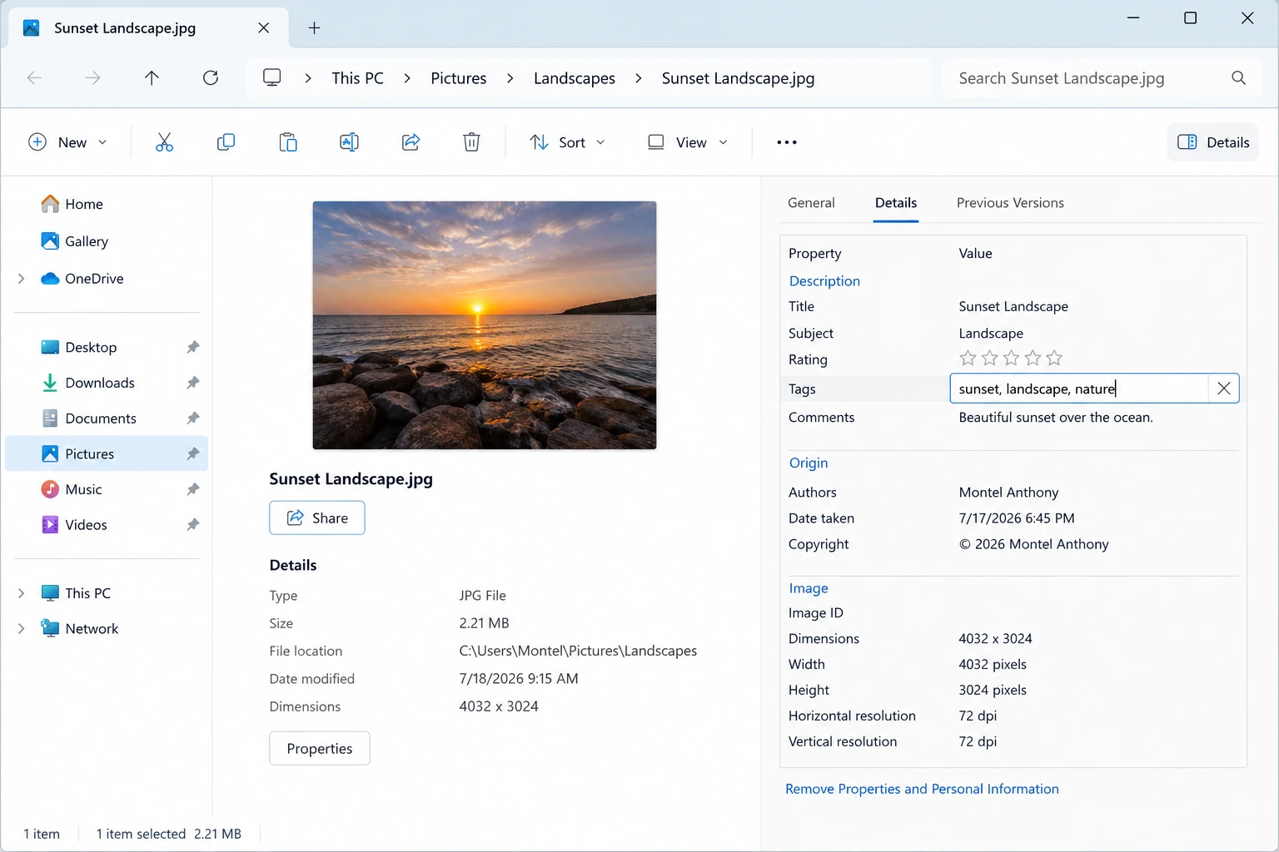Set rating to five stars
1279x852 pixels.
(1054, 359)
